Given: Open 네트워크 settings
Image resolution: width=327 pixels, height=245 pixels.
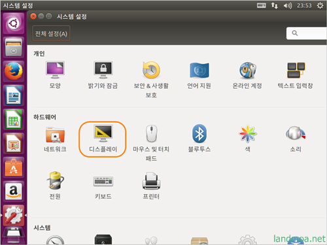Looking at the screenshot, I should pyautogui.click(x=55, y=139).
